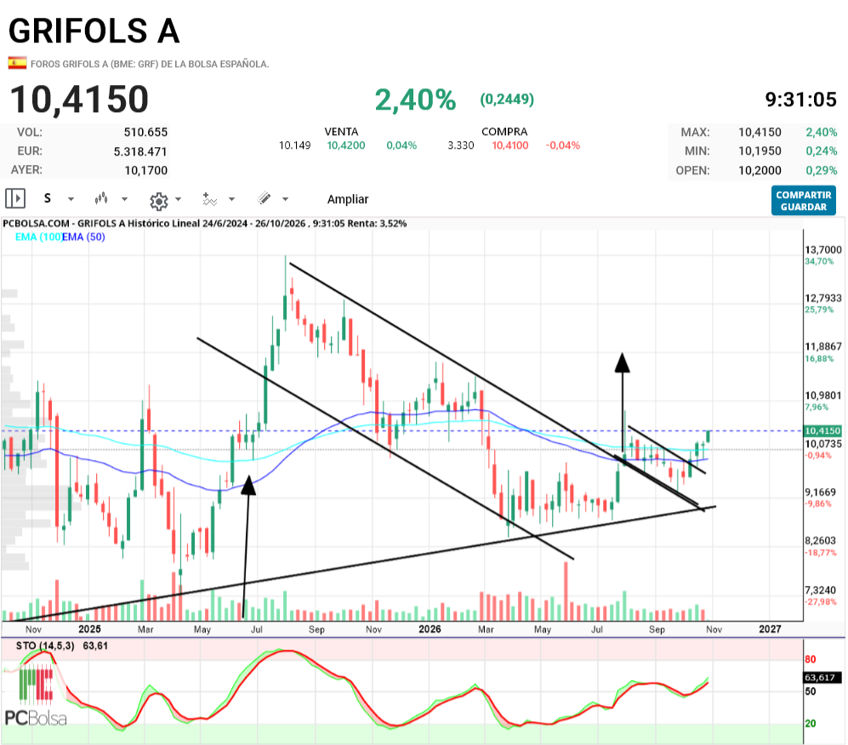The height and width of the screenshot is (745, 848).
Task: Click the 7,3240 price axis label
Action: point(821,590)
